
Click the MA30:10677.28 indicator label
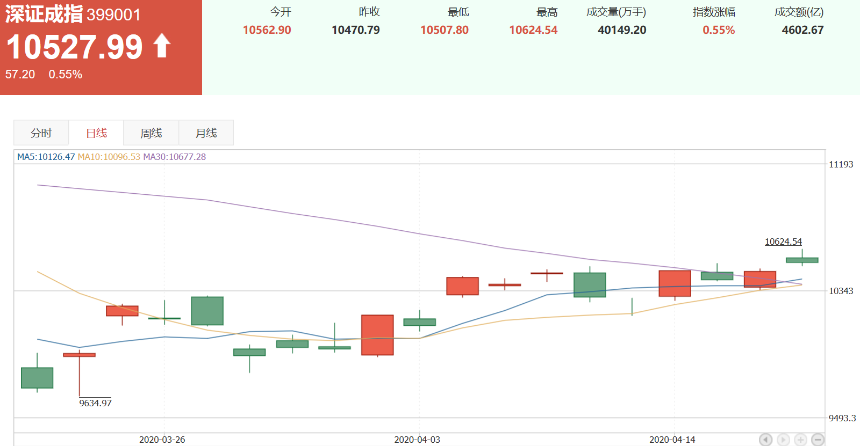pos(174,157)
